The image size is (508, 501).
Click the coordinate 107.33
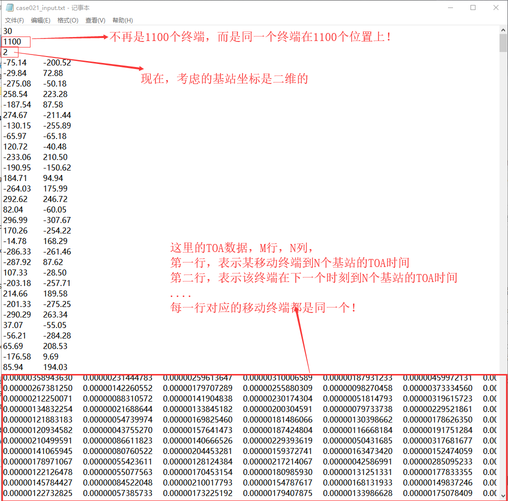(15, 272)
